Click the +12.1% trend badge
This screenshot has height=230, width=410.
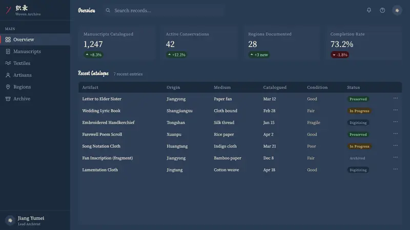coord(176,55)
